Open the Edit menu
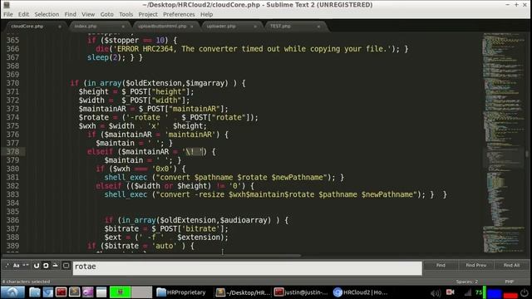 (23, 14)
